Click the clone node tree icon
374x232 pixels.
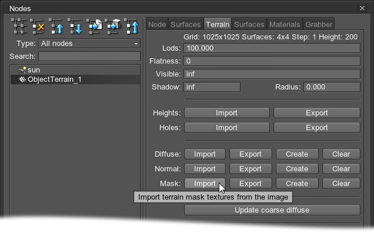(x=19, y=26)
